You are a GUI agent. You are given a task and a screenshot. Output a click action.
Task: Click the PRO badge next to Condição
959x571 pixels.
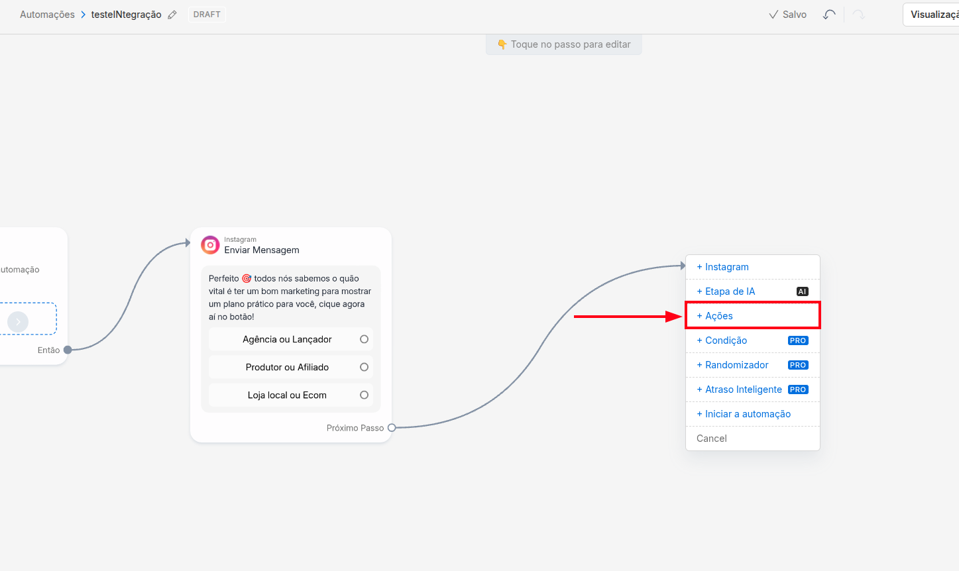798,340
